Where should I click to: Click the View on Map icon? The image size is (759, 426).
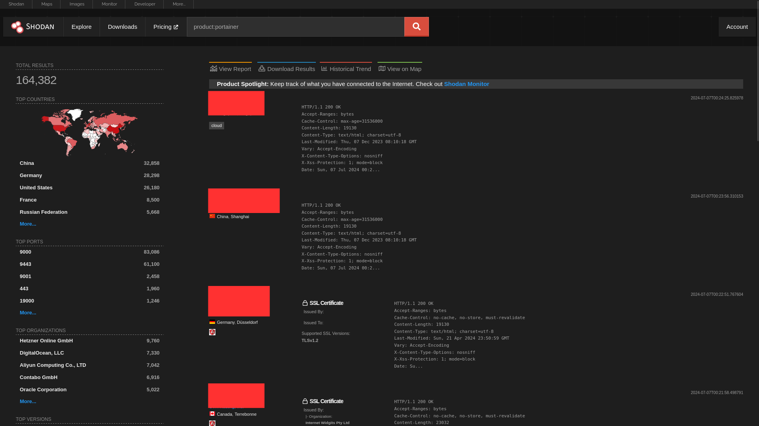pos(382,69)
